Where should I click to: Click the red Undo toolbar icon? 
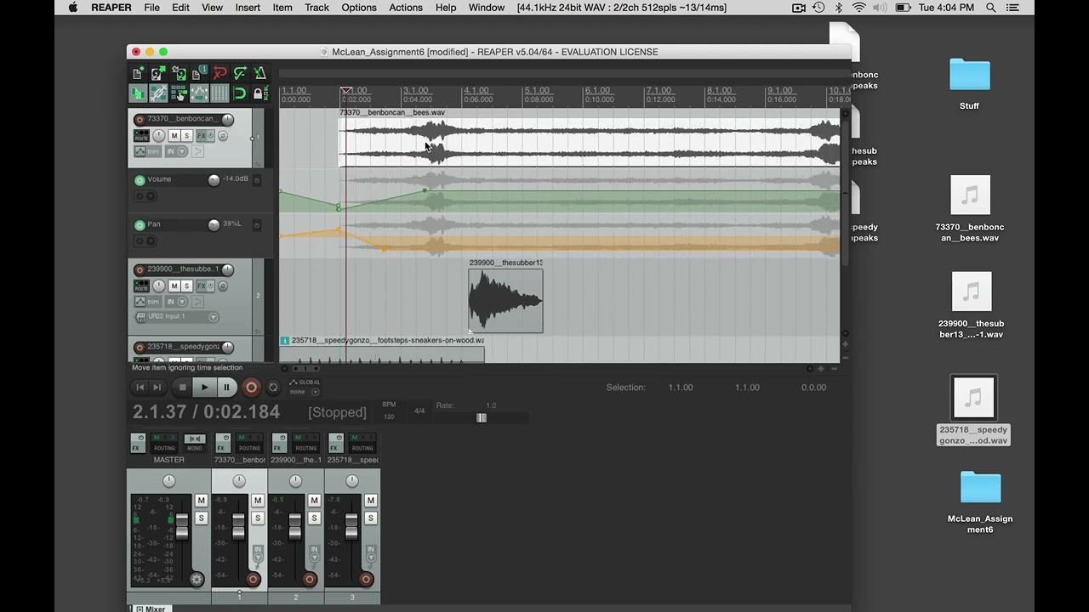click(x=220, y=73)
